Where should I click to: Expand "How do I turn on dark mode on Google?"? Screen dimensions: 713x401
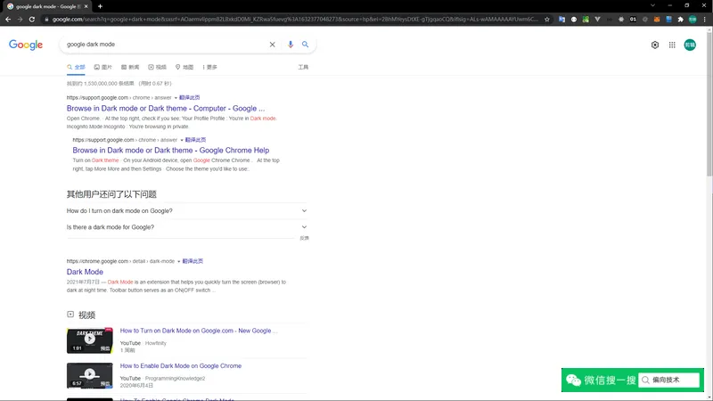point(187,211)
